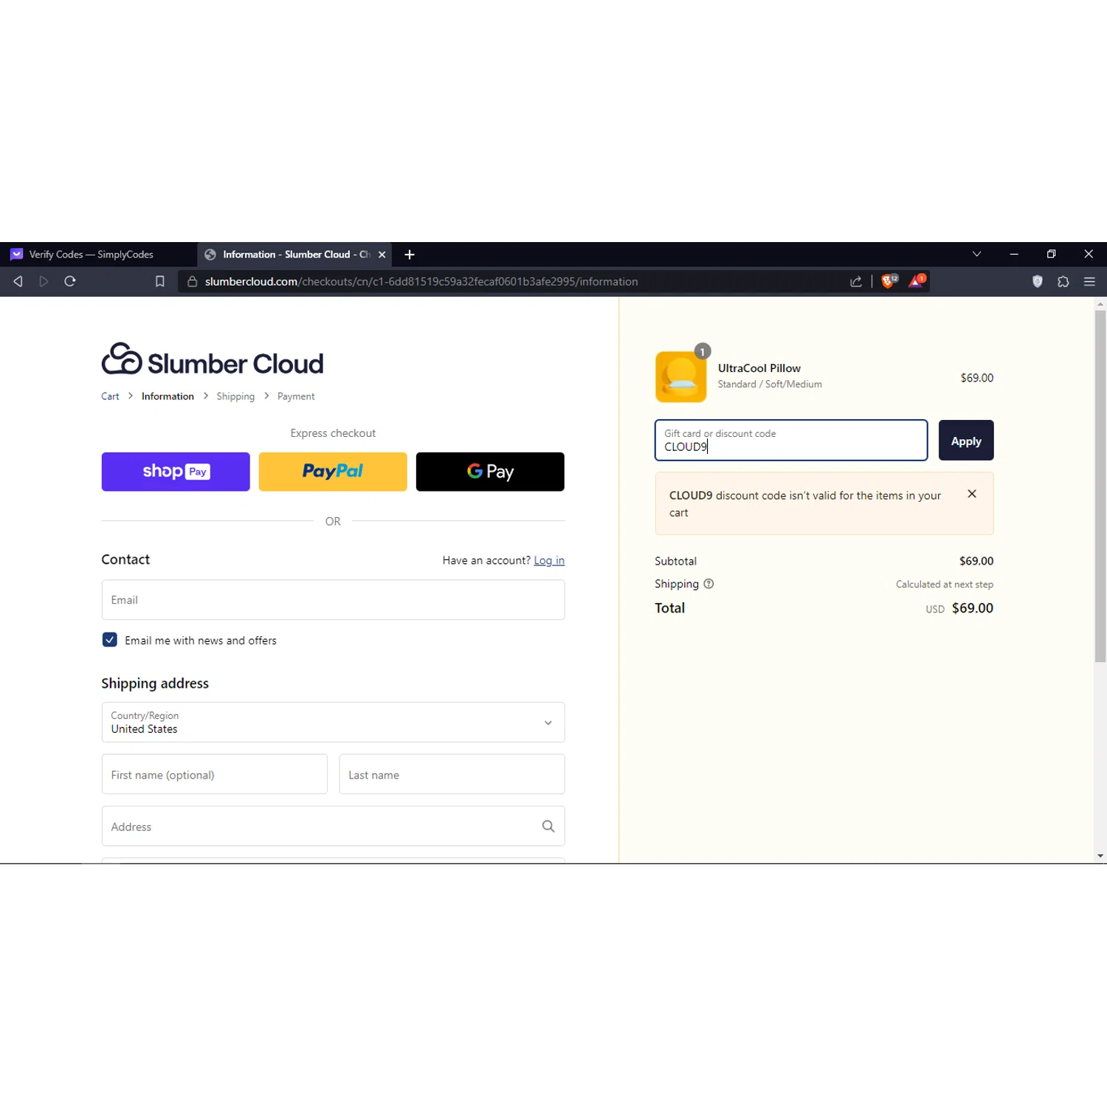The height and width of the screenshot is (1107, 1107).
Task: Click the Payment breadcrumb step
Action: pos(296,396)
